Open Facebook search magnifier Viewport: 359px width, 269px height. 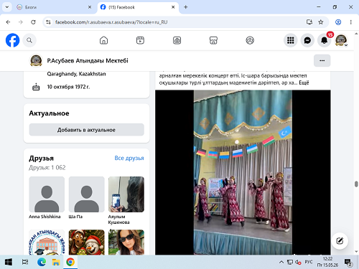29,40
